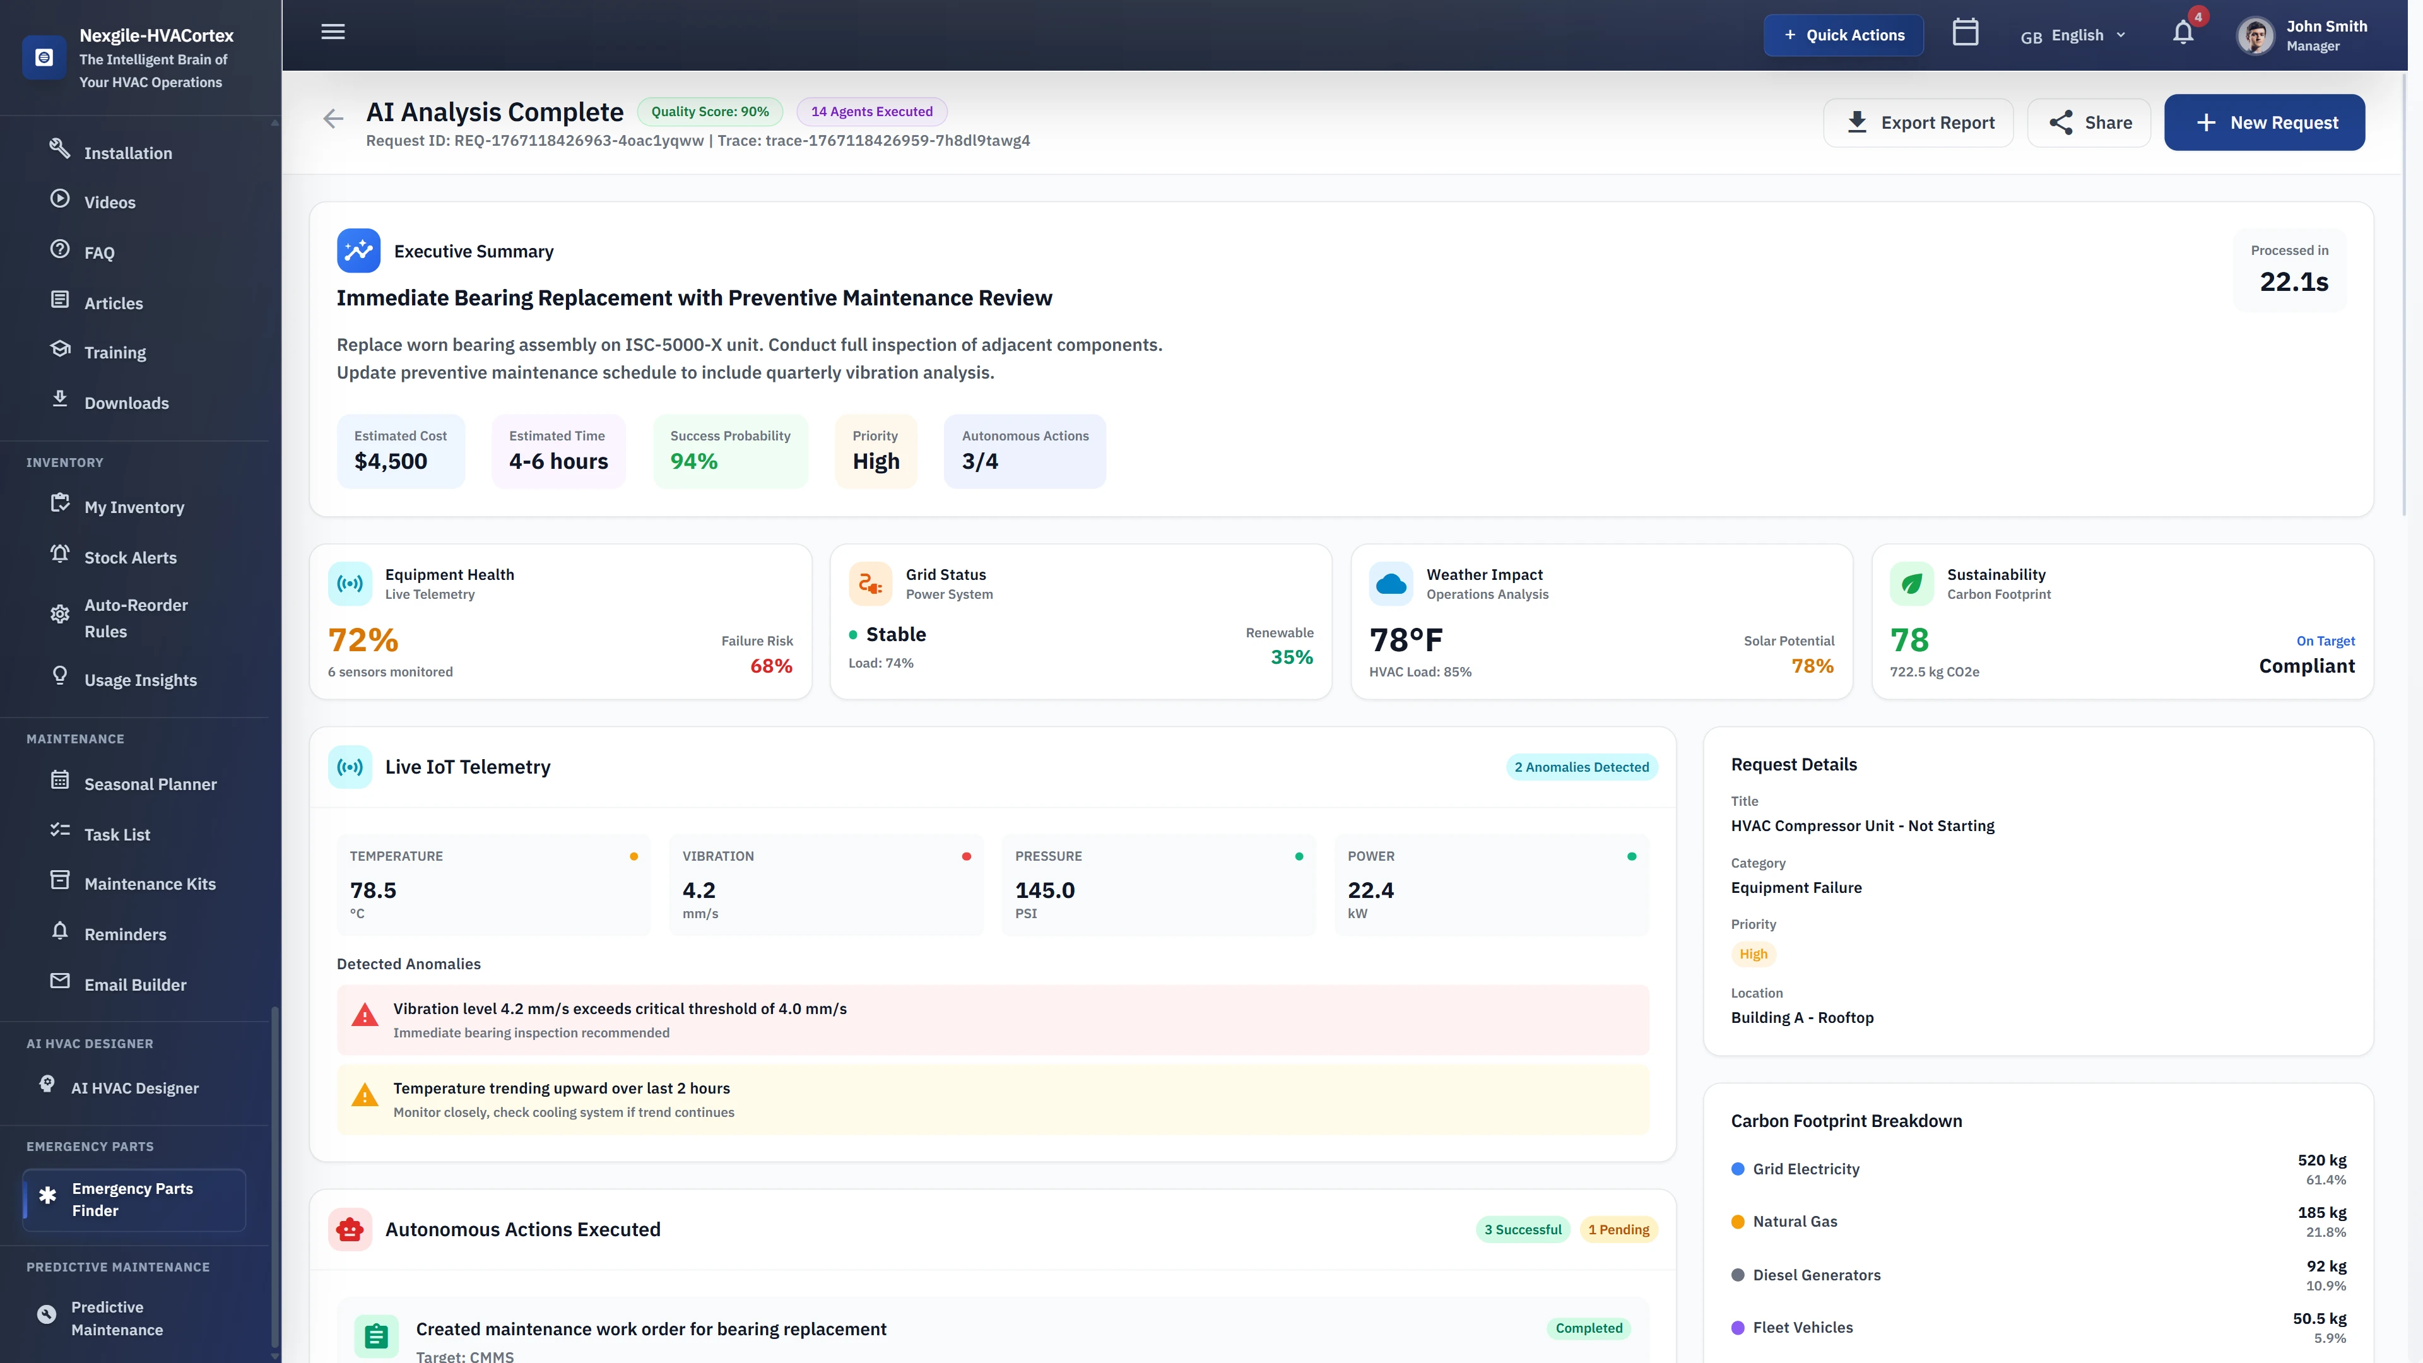This screenshot has height=1363, width=2423.
Task: Select the Installation sidebar icon
Action: coord(60,149)
